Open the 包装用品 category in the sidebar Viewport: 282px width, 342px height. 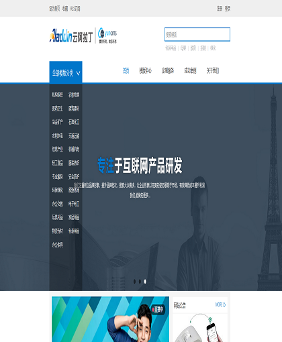tap(74, 231)
